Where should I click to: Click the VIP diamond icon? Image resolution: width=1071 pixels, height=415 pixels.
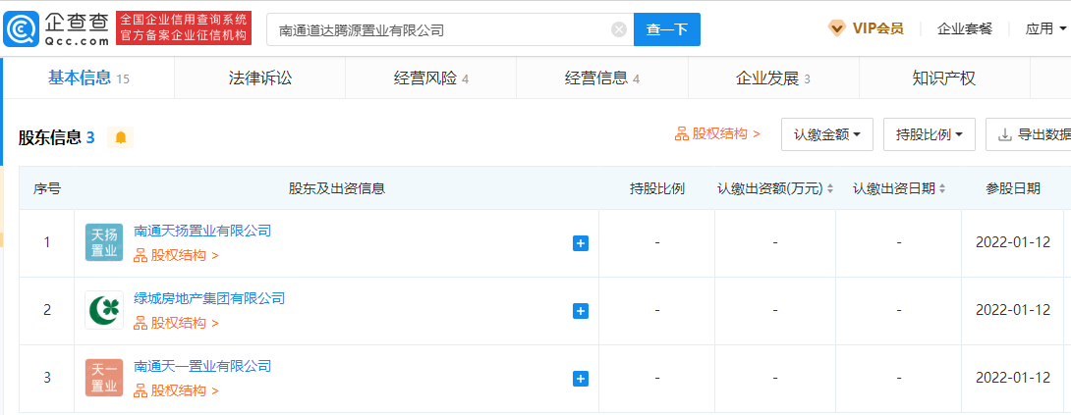(x=837, y=28)
